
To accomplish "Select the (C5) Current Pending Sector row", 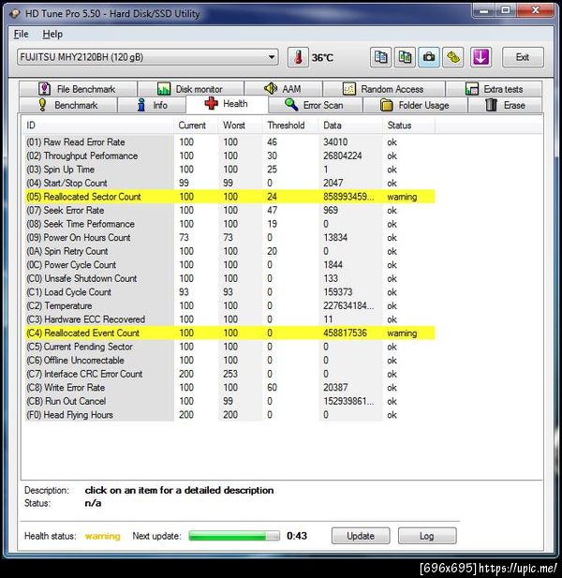I will (x=230, y=347).
